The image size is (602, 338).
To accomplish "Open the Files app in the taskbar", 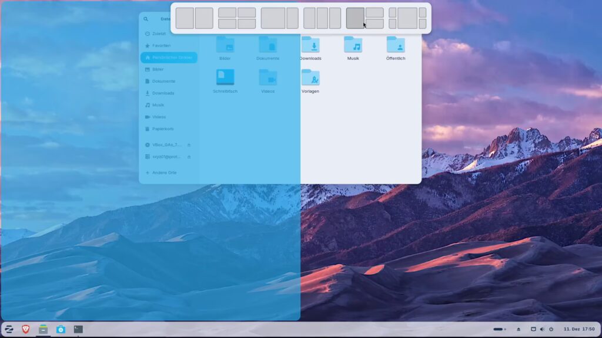I will click(x=43, y=329).
